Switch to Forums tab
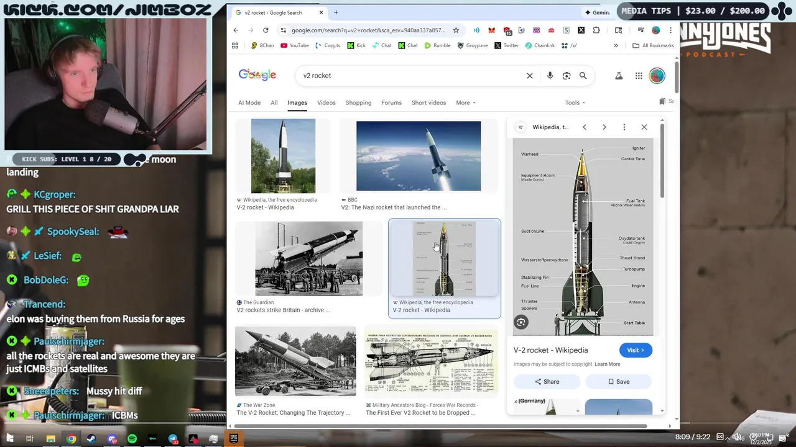 pos(391,102)
